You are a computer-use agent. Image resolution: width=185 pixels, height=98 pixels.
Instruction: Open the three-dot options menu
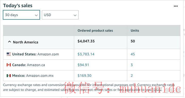coord(176,6)
